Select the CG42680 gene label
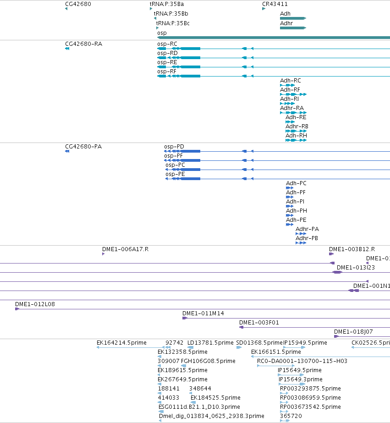Image resolution: width=390 pixels, height=423 pixels. click(78, 4)
